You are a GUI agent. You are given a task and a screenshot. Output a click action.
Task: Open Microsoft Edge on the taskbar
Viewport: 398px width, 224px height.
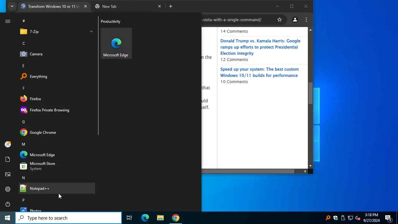click(x=145, y=218)
